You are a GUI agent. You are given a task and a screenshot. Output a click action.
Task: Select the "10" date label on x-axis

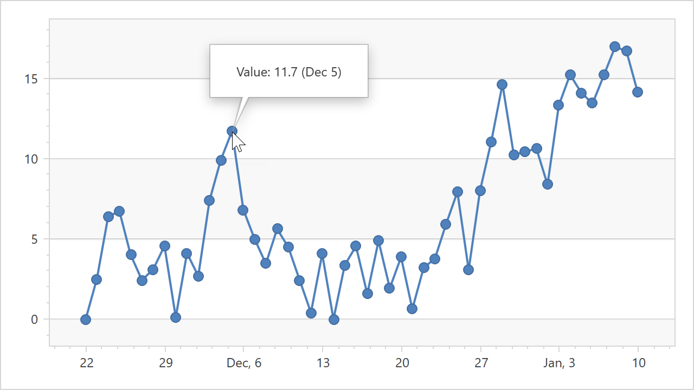click(639, 363)
